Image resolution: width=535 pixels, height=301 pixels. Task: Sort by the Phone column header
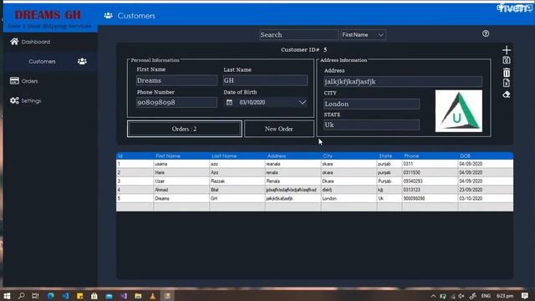[x=430, y=156]
